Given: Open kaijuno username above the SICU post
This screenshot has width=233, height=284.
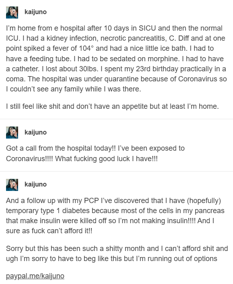Looking at the screenshot, I should [36, 12].
